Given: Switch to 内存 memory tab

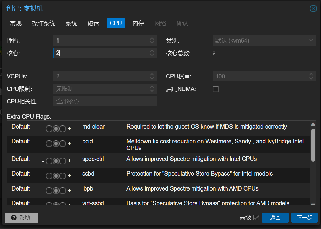Looking at the screenshot, I should point(138,23).
